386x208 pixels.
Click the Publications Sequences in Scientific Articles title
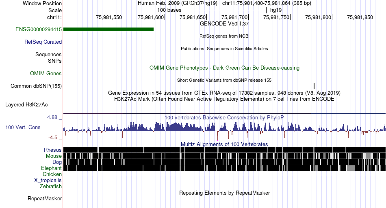coord(224,49)
